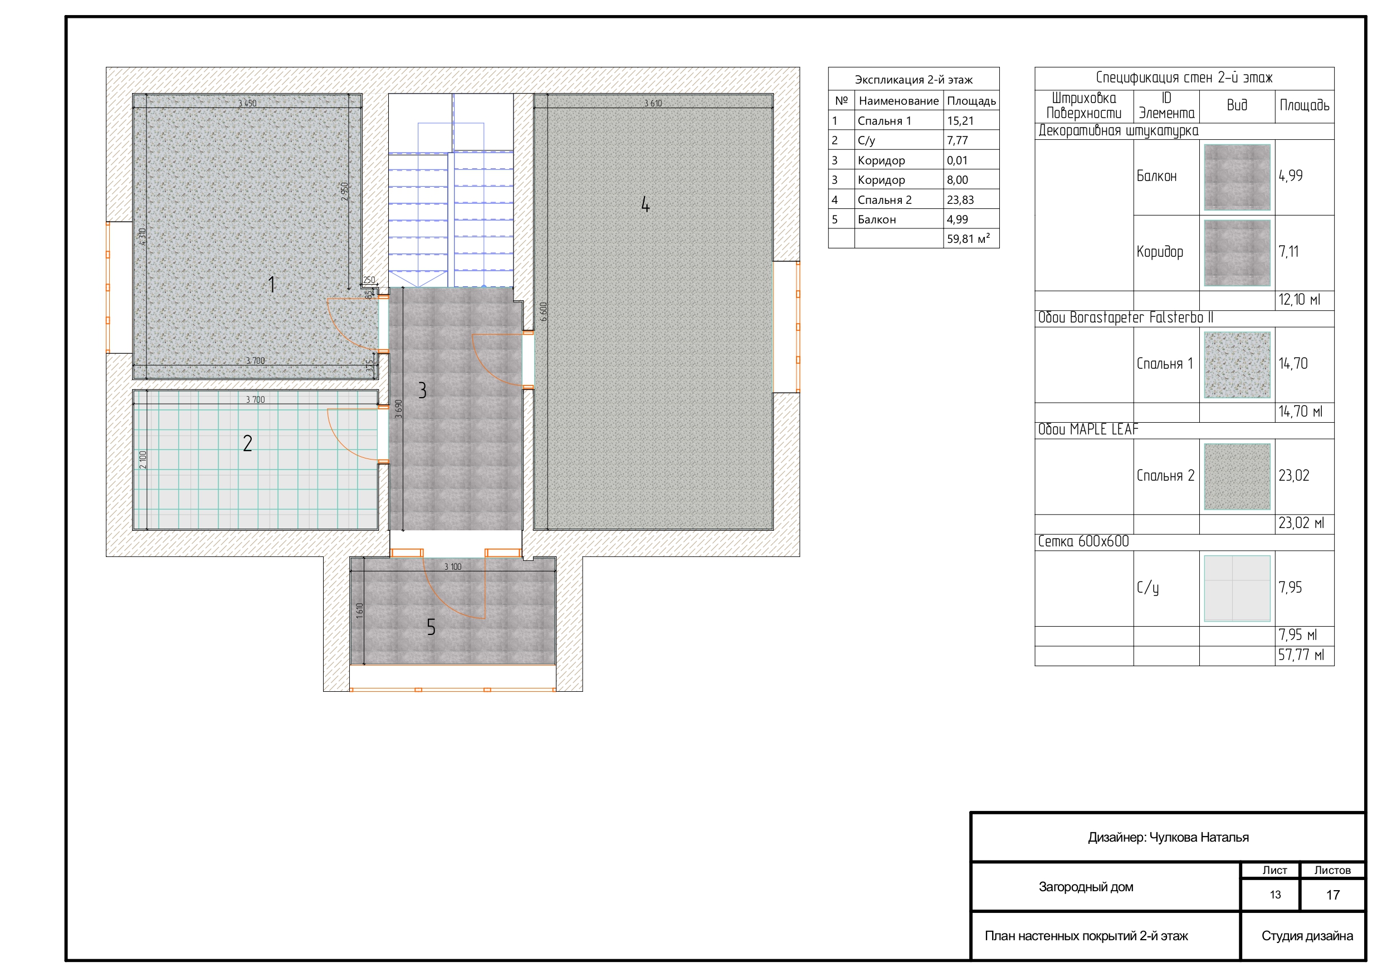The width and height of the screenshot is (1382, 977).
Task: Select 'План настенных покрытий 2-й этаж' title
Action: (1086, 936)
